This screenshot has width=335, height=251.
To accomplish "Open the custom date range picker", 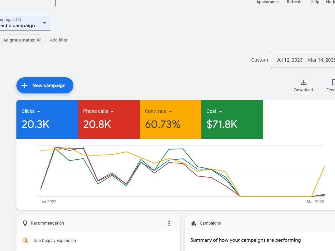I will point(303,60).
